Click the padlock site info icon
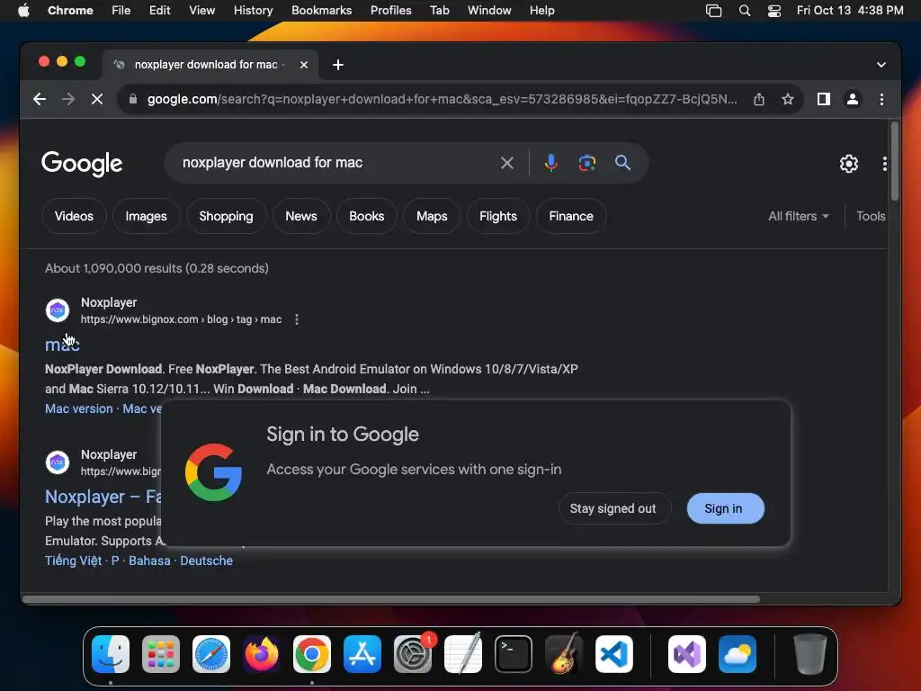This screenshot has width=921, height=691. pos(133,99)
